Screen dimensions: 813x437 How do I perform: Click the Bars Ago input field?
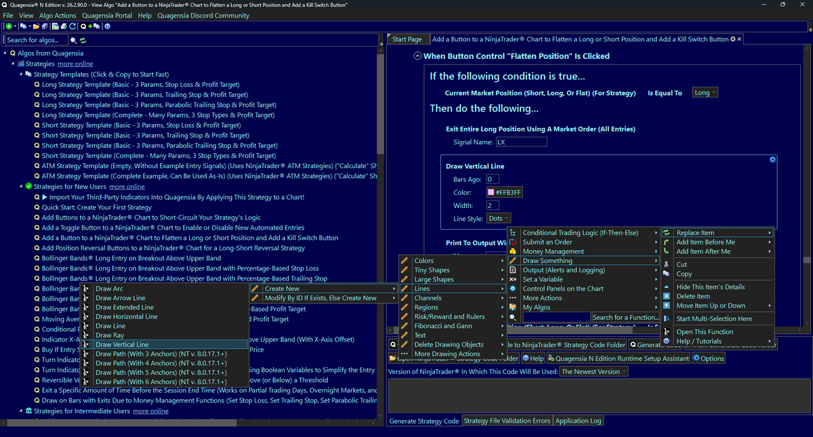[x=493, y=180]
